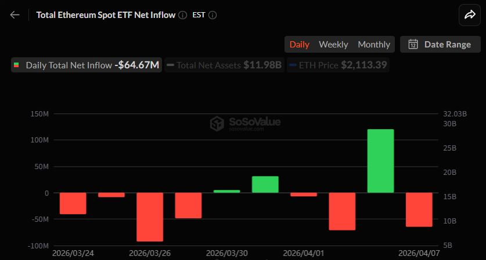Click the Total Ethereum Spot ETF Net Inflow title

106,15
